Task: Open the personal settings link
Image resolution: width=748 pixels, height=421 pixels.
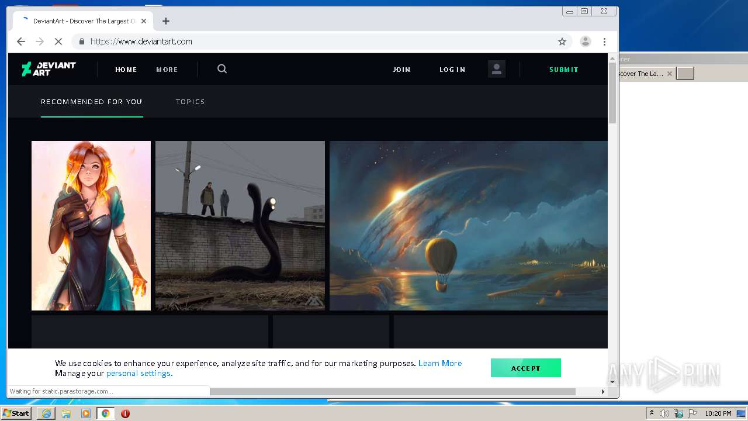Action: [139, 373]
